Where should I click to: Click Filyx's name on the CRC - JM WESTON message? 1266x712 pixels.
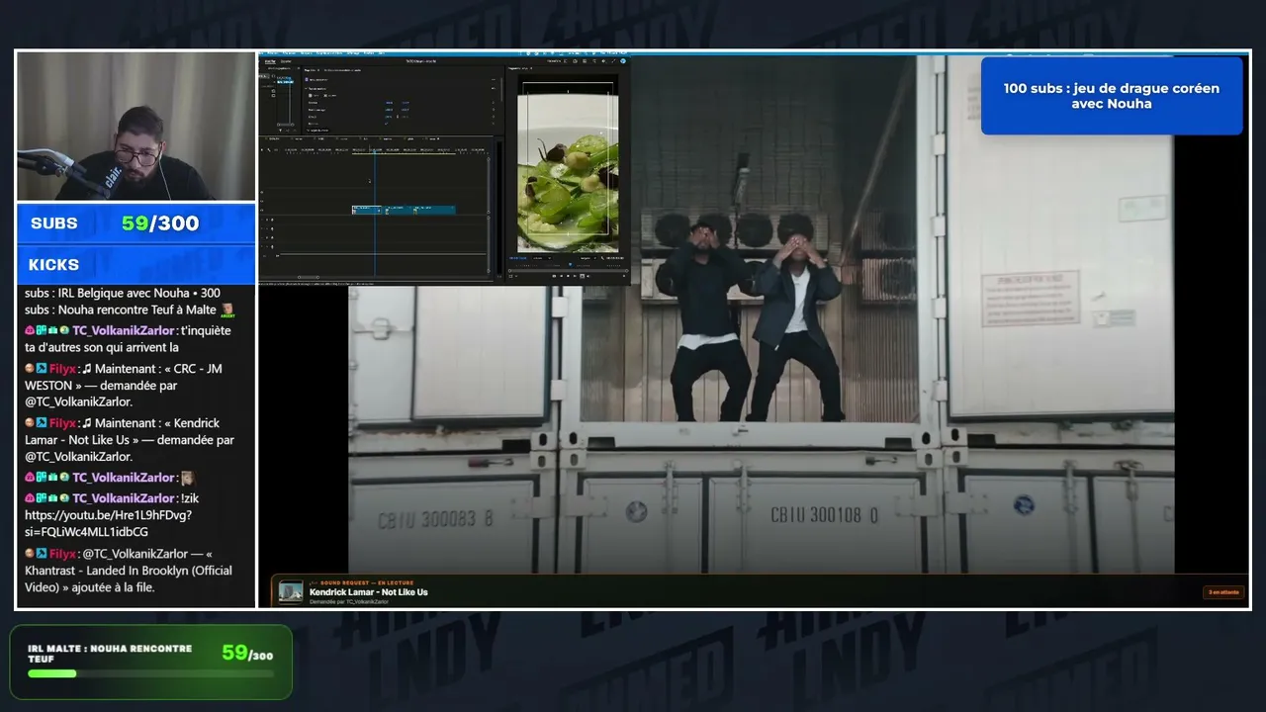point(63,369)
